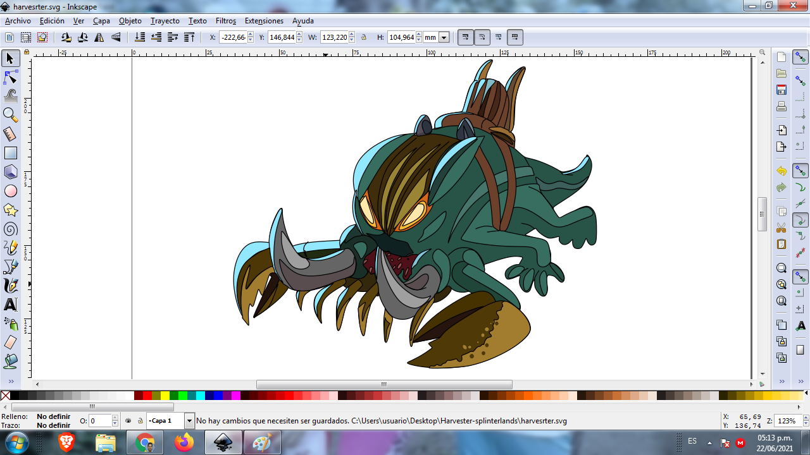This screenshot has width=810, height=455.
Task: Click the no-color X swatch
Action: tap(5, 396)
